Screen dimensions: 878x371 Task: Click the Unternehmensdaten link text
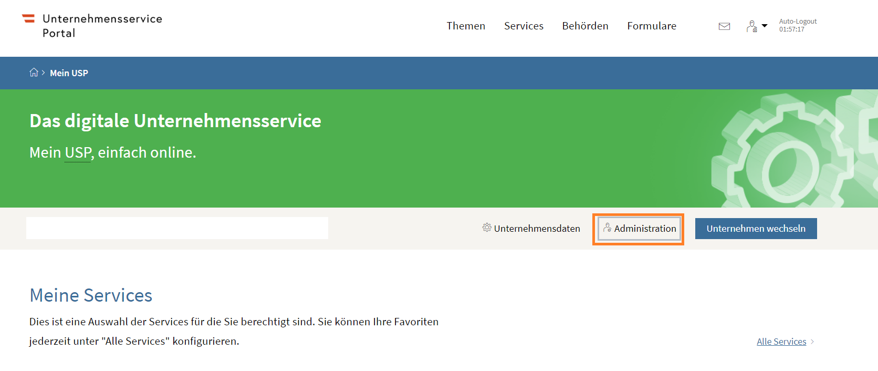click(x=537, y=229)
